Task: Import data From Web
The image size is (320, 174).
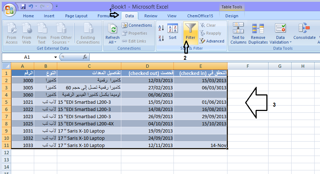Action: [27, 33]
